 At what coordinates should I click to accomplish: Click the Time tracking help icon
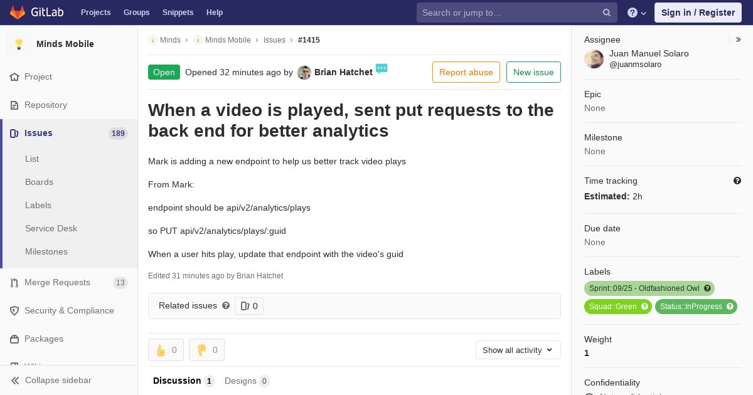(x=737, y=181)
